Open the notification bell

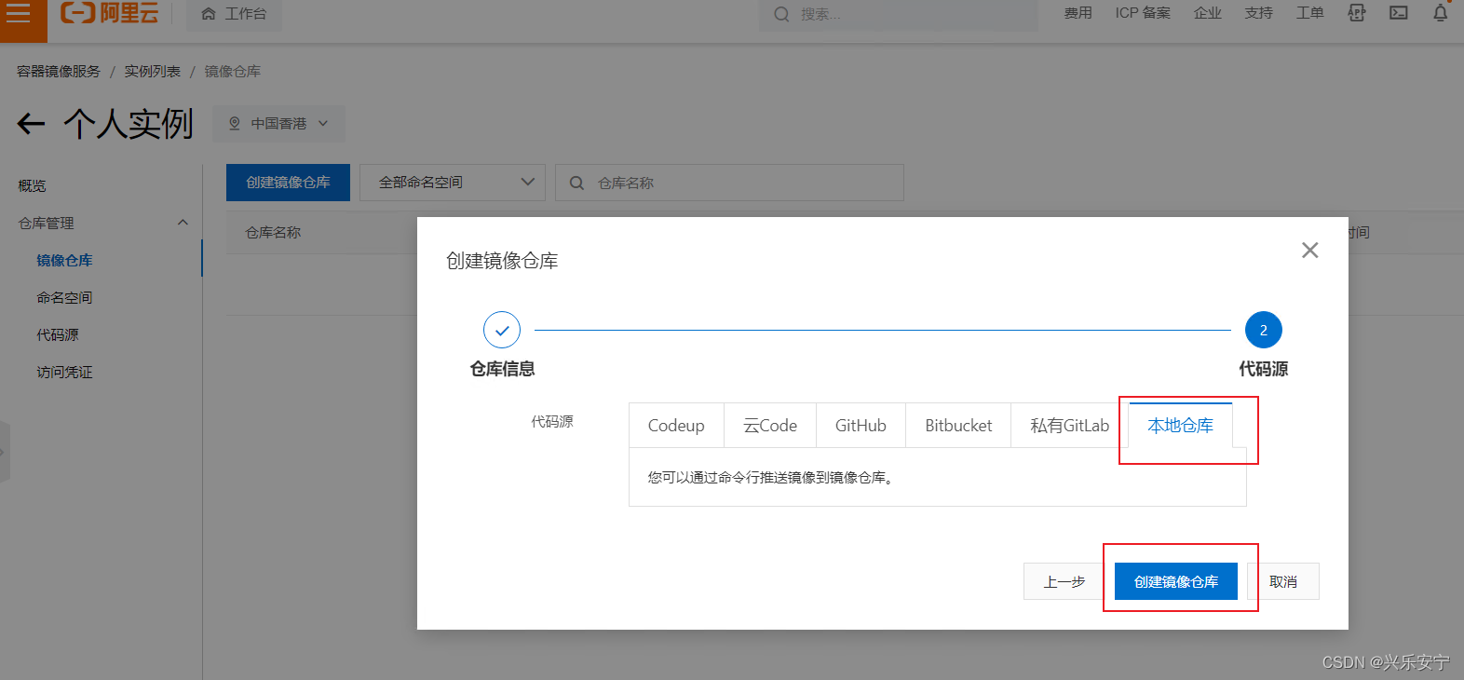tap(1441, 13)
